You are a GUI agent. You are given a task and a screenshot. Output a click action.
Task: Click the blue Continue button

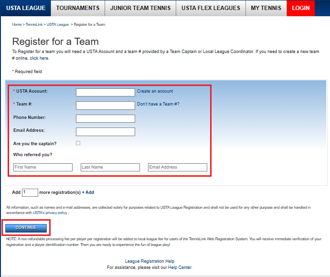[26, 228]
